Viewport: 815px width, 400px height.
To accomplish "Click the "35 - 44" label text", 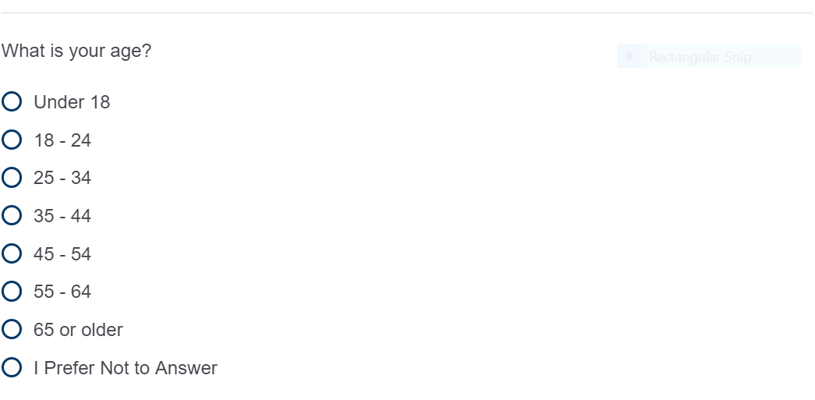I will pyautogui.click(x=62, y=216).
